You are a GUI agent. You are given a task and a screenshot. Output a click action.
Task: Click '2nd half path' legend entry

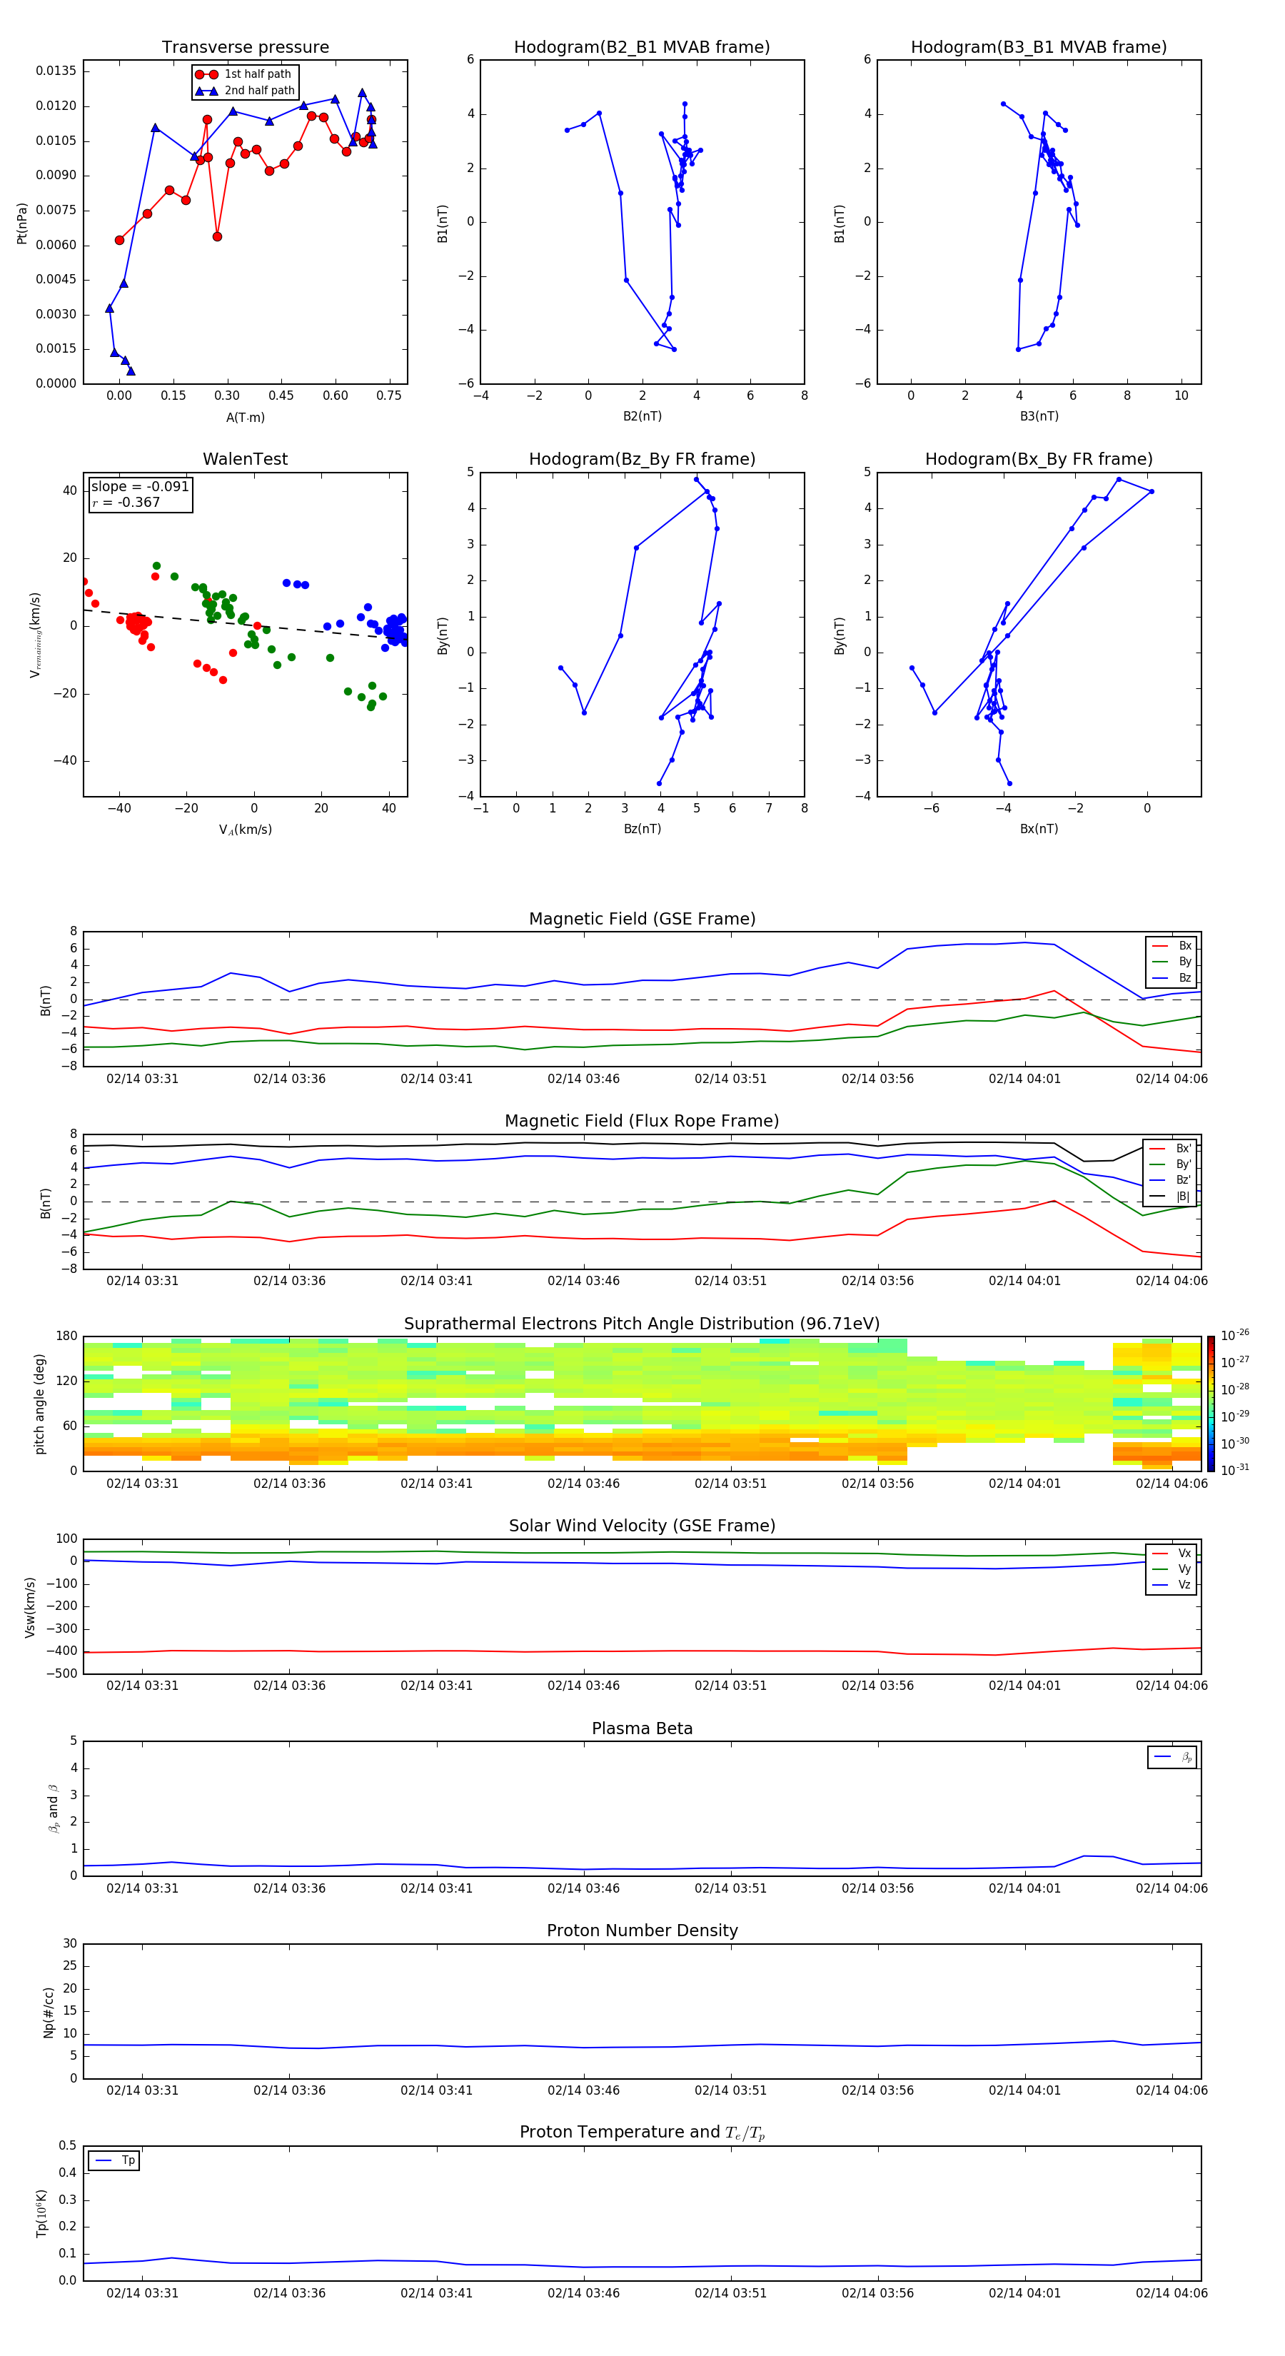pos(246,91)
